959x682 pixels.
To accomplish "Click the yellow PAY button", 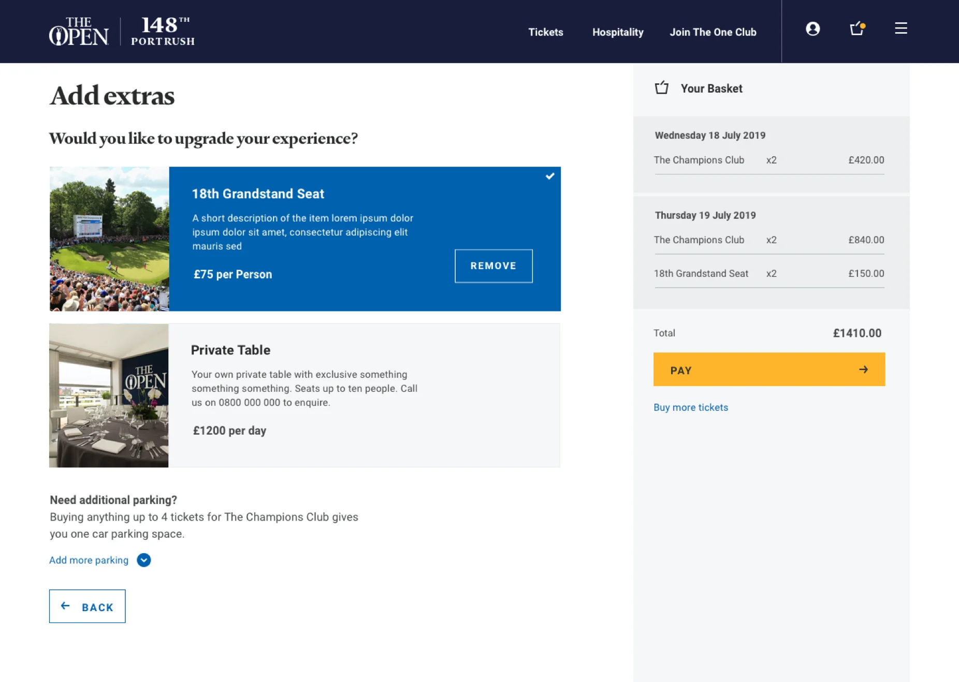I will click(x=769, y=369).
